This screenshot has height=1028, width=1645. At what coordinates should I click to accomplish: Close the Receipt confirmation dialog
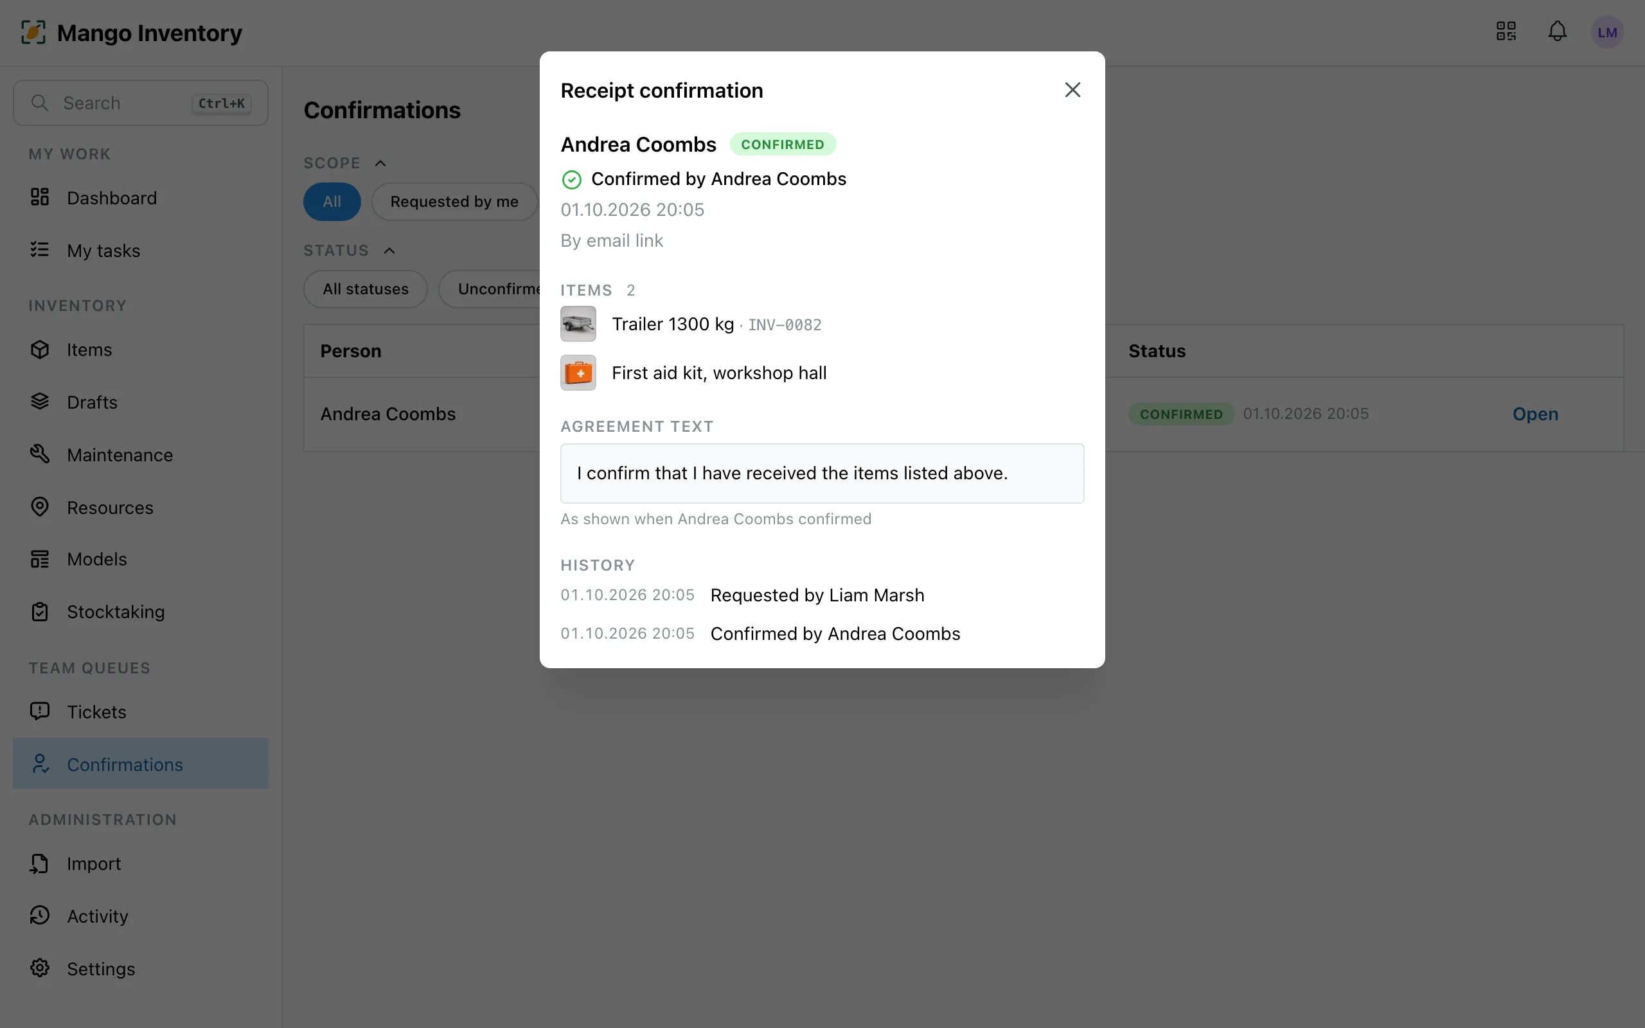[x=1072, y=90]
